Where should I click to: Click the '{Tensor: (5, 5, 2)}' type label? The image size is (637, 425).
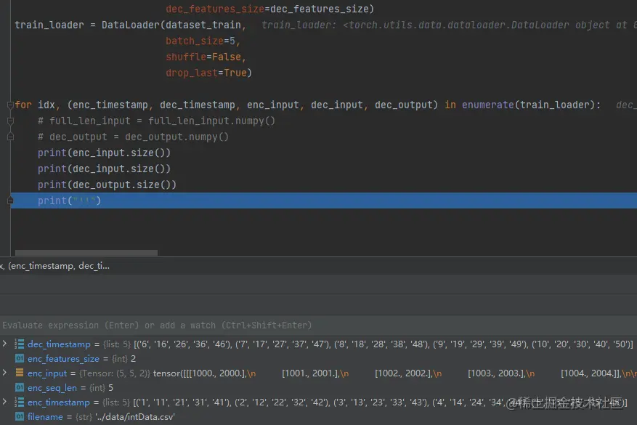tap(115, 373)
